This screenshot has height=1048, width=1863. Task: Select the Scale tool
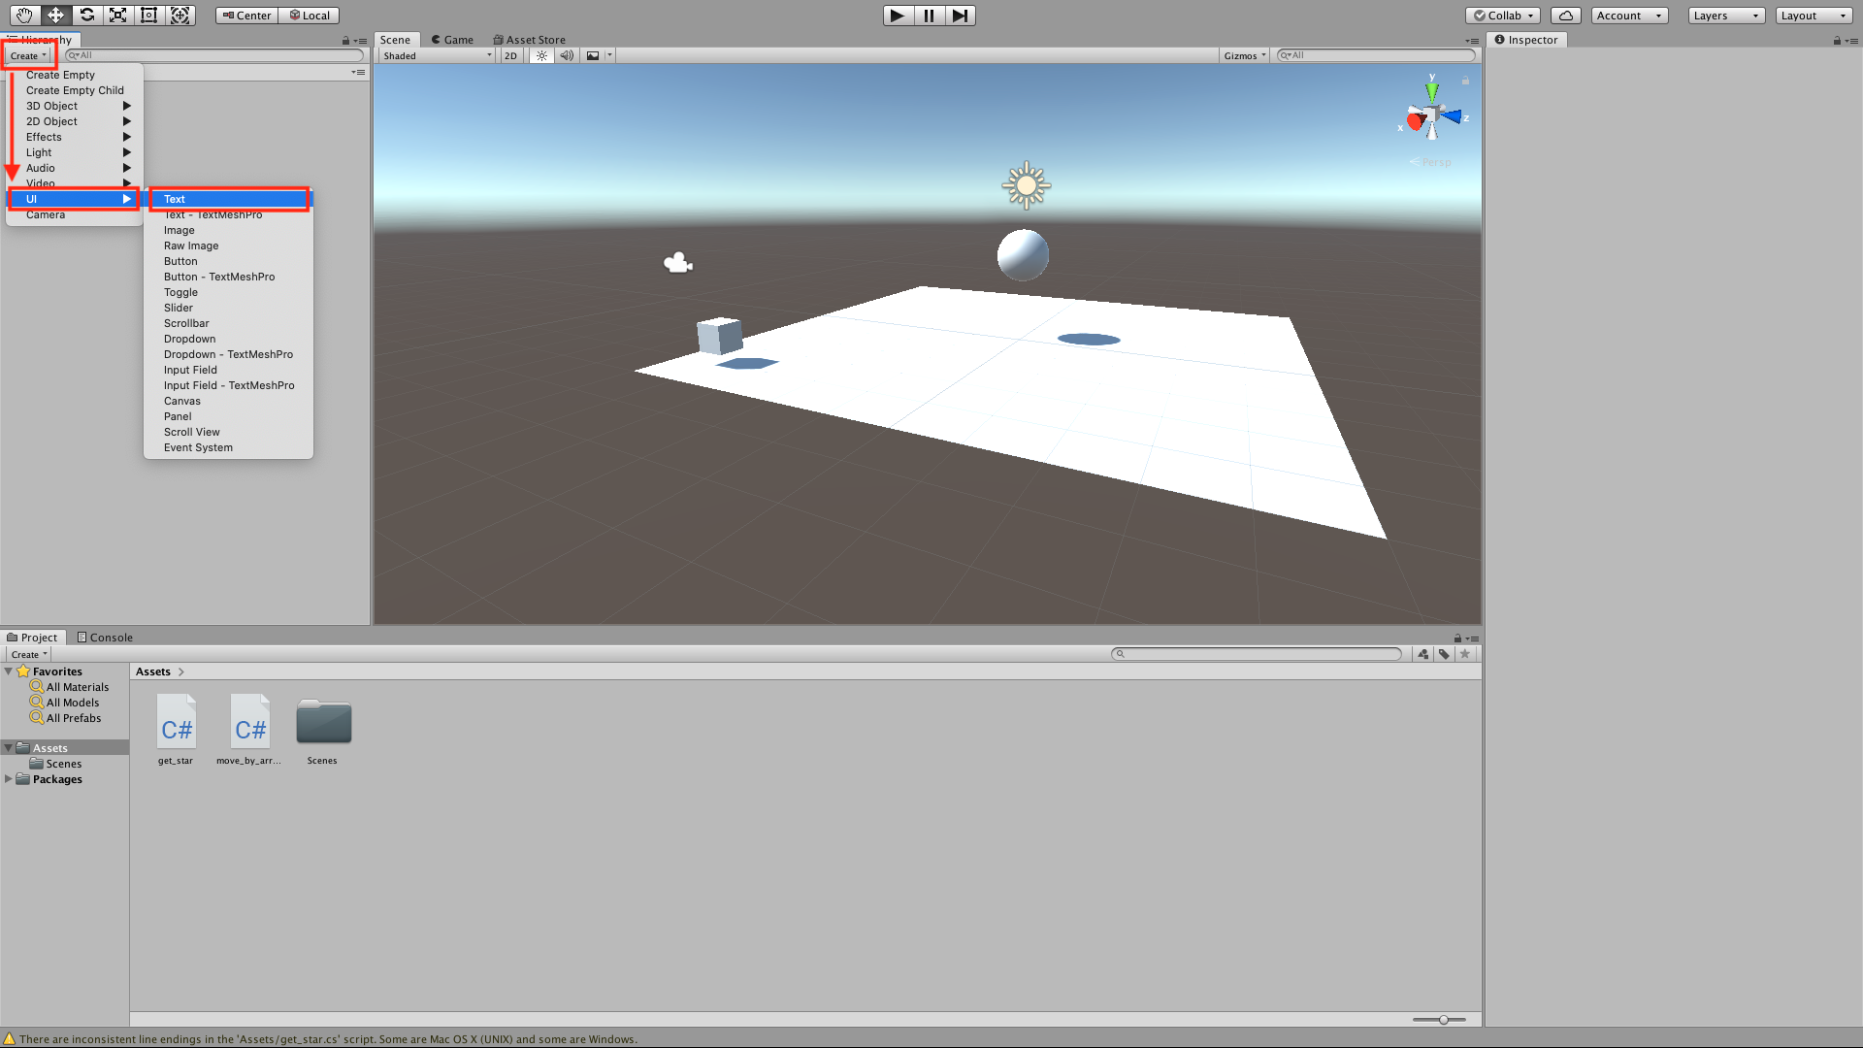pos(117,15)
